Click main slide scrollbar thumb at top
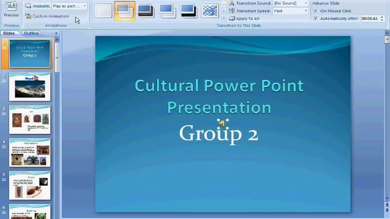Image resolution: width=390 pixels, height=219 pixels. pyautogui.click(x=387, y=40)
